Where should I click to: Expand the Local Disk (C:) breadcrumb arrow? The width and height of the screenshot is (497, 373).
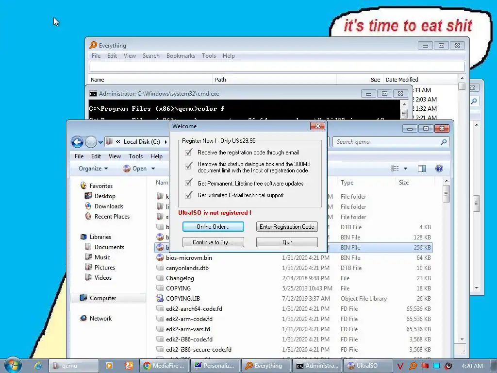[166, 142]
